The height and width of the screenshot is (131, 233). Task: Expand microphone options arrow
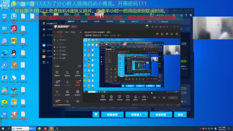[x=139, y=97]
